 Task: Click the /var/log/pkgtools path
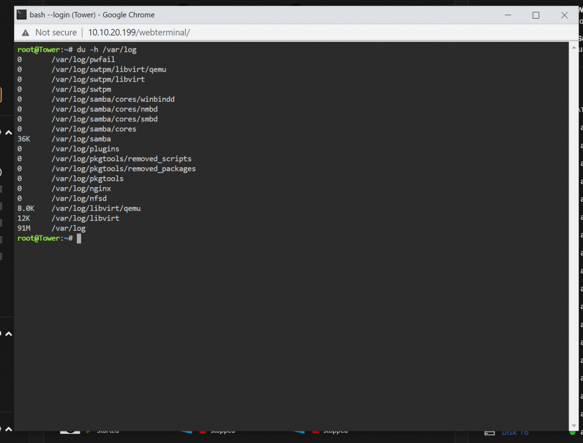pyautogui.click(x=87, y=179)
